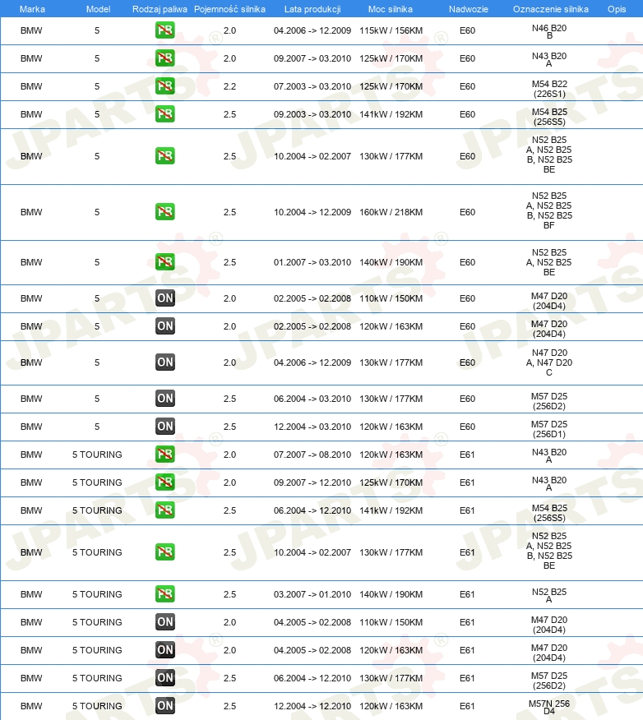Select the '12.2004 -> 03.2010' production years cell
This screenshot has width=643, height=720.
point(312,427)
